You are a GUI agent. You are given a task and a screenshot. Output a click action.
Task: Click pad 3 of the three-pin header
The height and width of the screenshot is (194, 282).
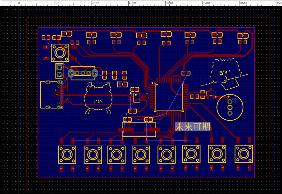(x=89, y=73)
